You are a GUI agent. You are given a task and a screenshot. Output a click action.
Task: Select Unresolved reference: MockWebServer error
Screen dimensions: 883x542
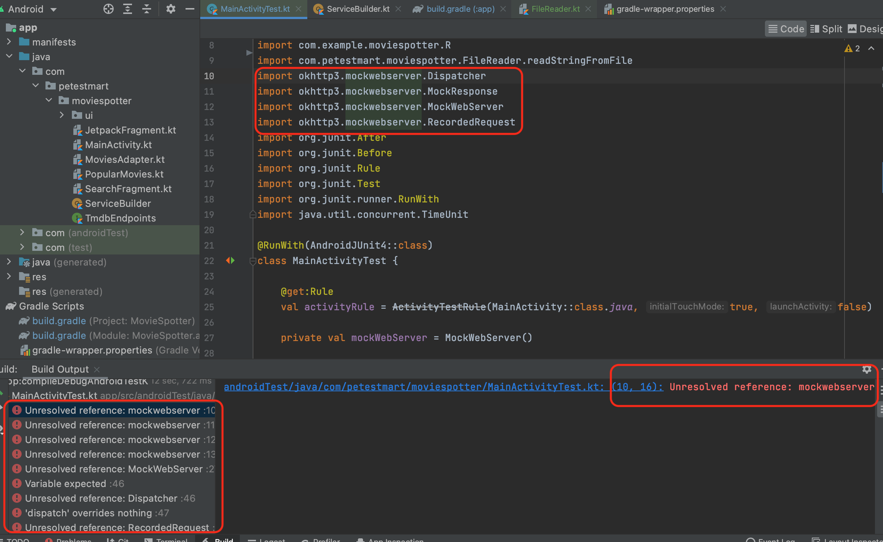[112, 469]
